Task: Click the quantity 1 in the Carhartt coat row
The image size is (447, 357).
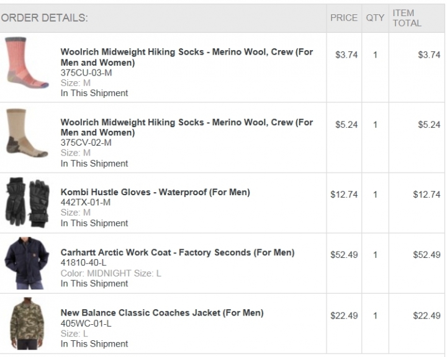Action: (x=375, y=255)
